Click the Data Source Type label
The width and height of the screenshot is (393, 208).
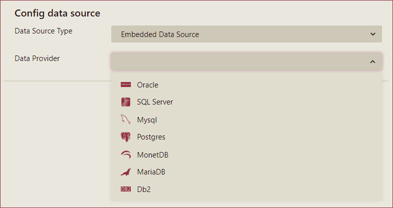[x=43, y=31]
